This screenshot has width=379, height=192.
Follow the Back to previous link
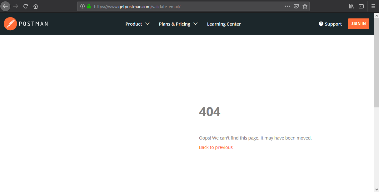216,147
